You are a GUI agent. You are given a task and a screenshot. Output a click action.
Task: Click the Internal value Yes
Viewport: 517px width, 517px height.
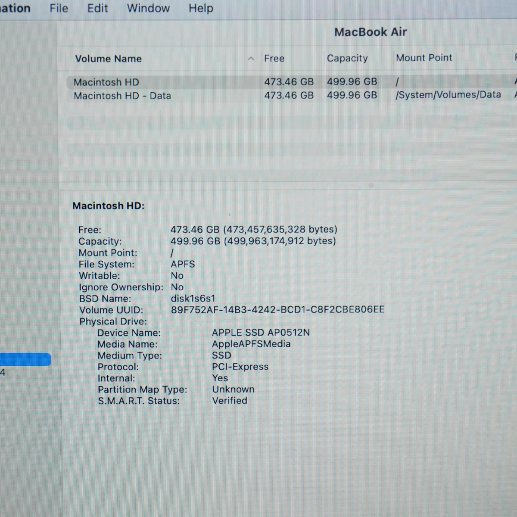pyautogui.click(x=220, y=378)
